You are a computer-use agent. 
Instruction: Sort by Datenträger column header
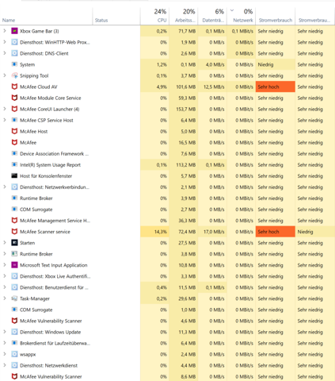[x=212, y=17]
